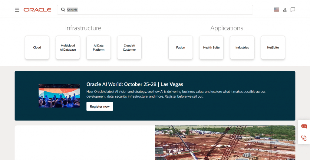The height and width of the screenshot is (160, 310).
Task: Open the hamburger navigation menu
Action: [17, 10]
